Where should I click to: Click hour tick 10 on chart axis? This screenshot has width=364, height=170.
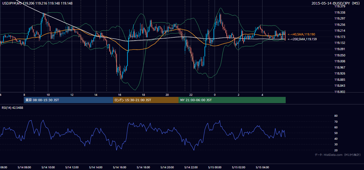[48, 95]
